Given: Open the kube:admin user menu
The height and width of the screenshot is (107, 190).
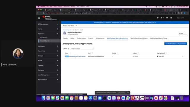Looking at the screenshot, I should [x=181, y=18].
